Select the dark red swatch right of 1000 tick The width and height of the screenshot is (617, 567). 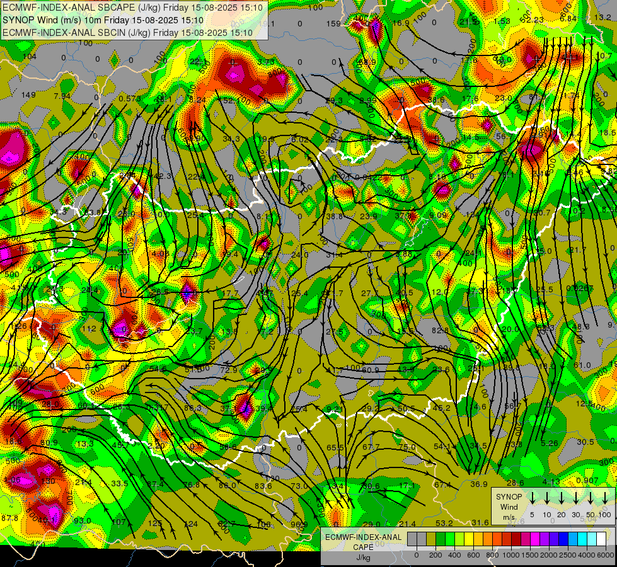click(x=516, y=539)
